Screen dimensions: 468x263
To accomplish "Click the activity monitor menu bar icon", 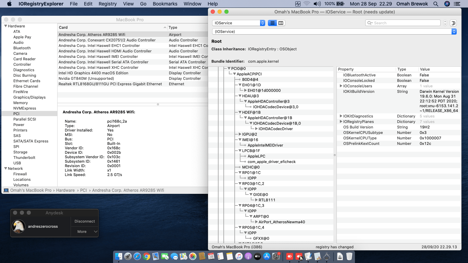I will (x=298, y=4).
